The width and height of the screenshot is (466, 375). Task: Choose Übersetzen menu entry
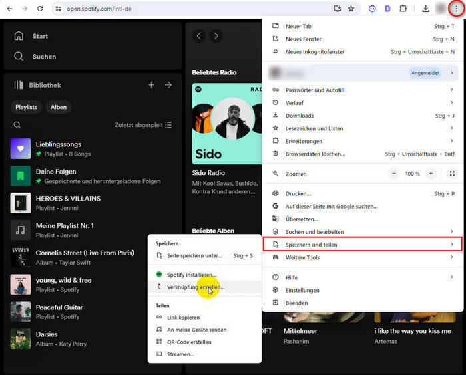coord(363,219)
